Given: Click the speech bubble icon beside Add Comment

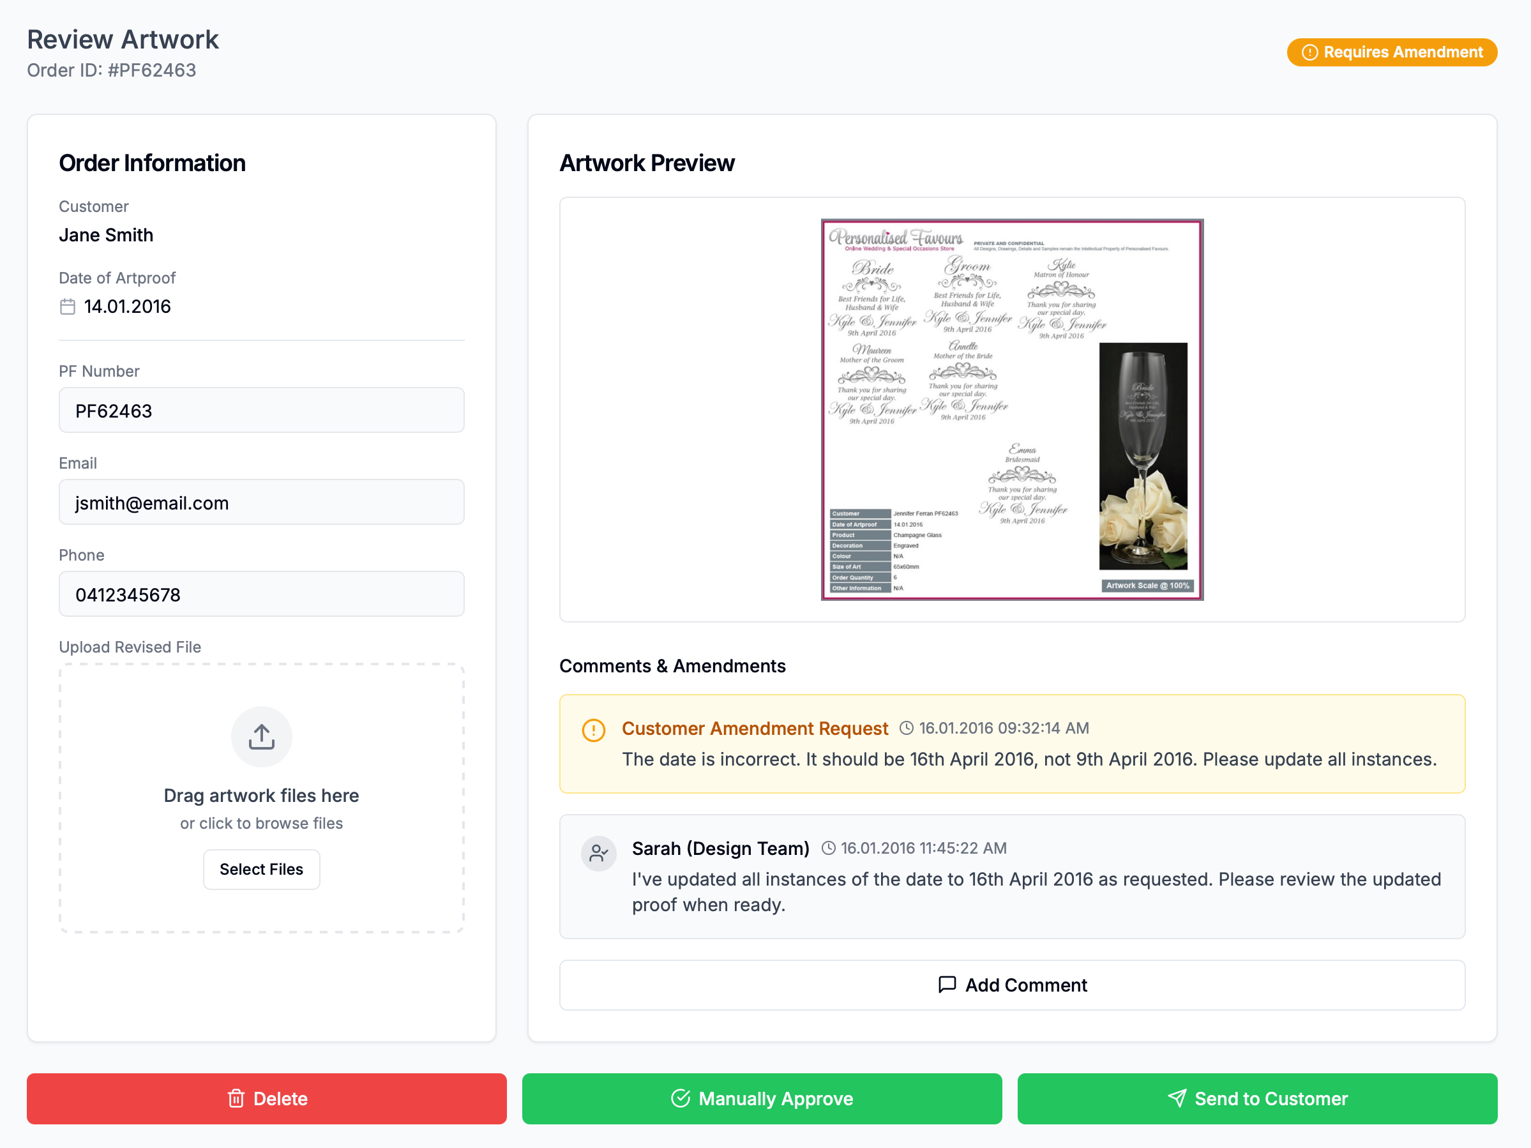Looking at the screenshot, I should (947, 985).
